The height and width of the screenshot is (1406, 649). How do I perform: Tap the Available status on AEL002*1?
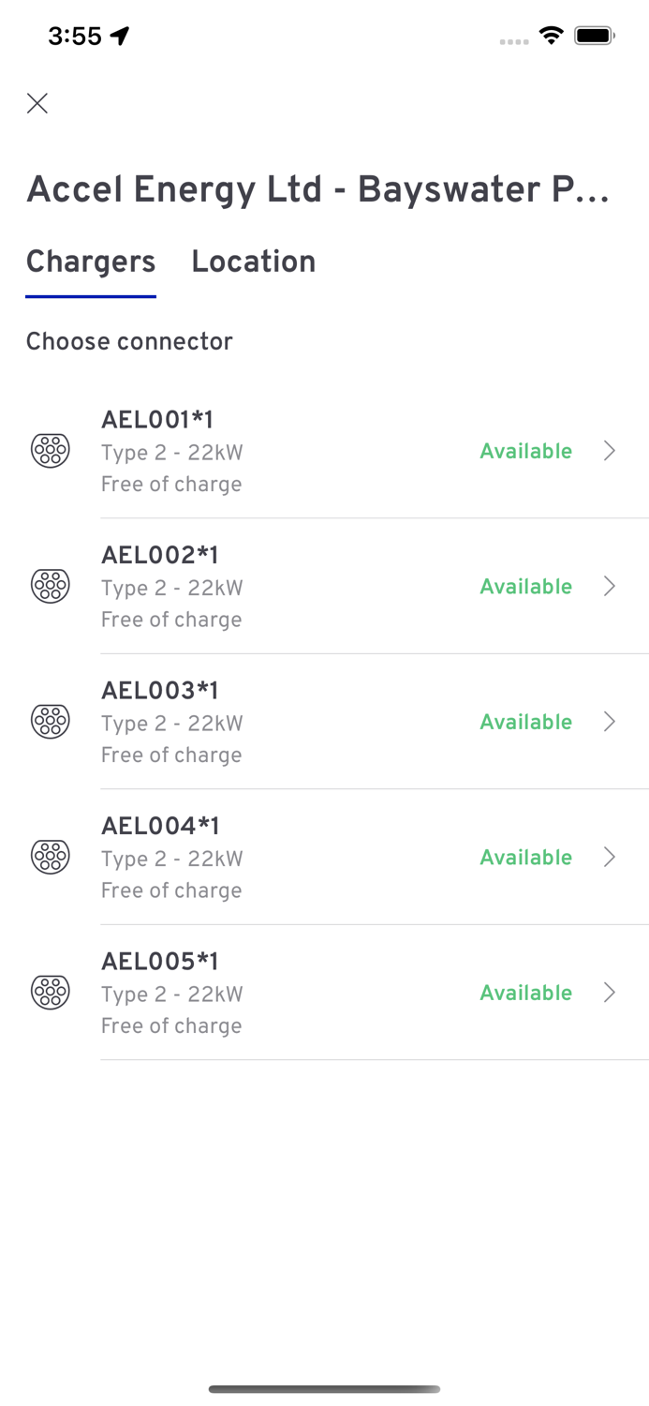click(x=525, y=585)
